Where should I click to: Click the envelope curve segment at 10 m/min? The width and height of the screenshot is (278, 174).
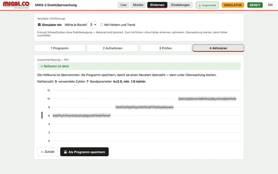coord(207,99)
